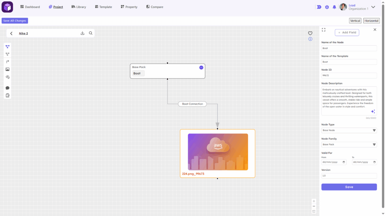The height and width of the screenshot is (216, 385).
Task: Click the Add Field button
Action: pyautogui.click(x=347, y=33)
